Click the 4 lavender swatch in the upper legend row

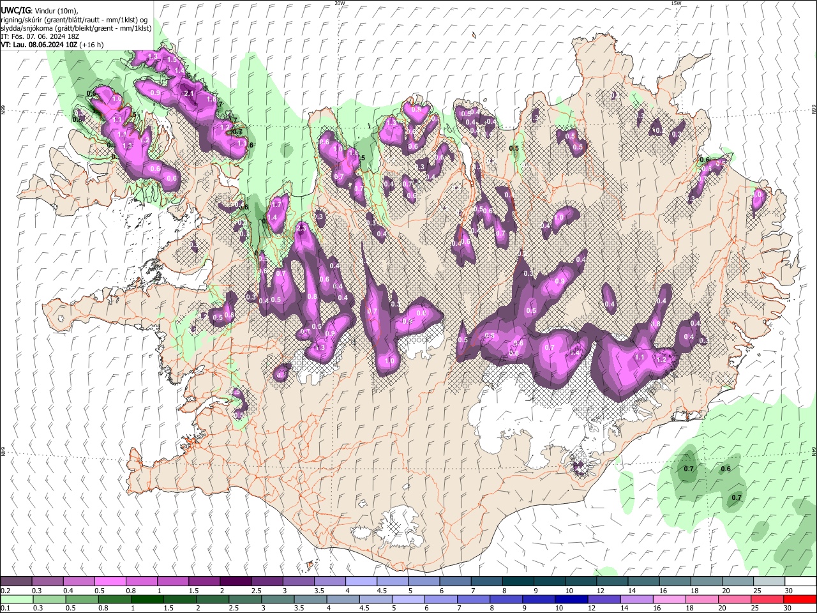pyautogui.click(x=361, y=582)
